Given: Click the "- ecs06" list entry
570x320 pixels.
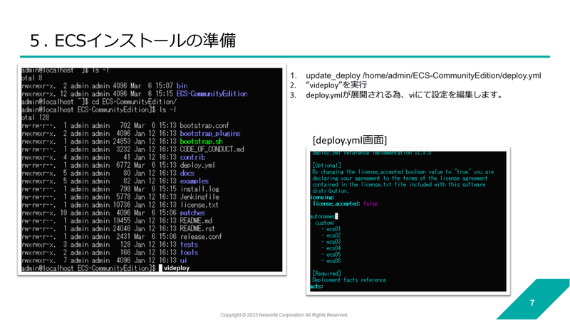Looking at the screenshot, I should pyautogui.click(x=331, y=261).
